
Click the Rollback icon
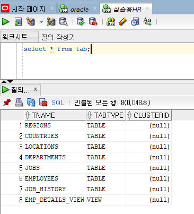(x=93, y=22)
